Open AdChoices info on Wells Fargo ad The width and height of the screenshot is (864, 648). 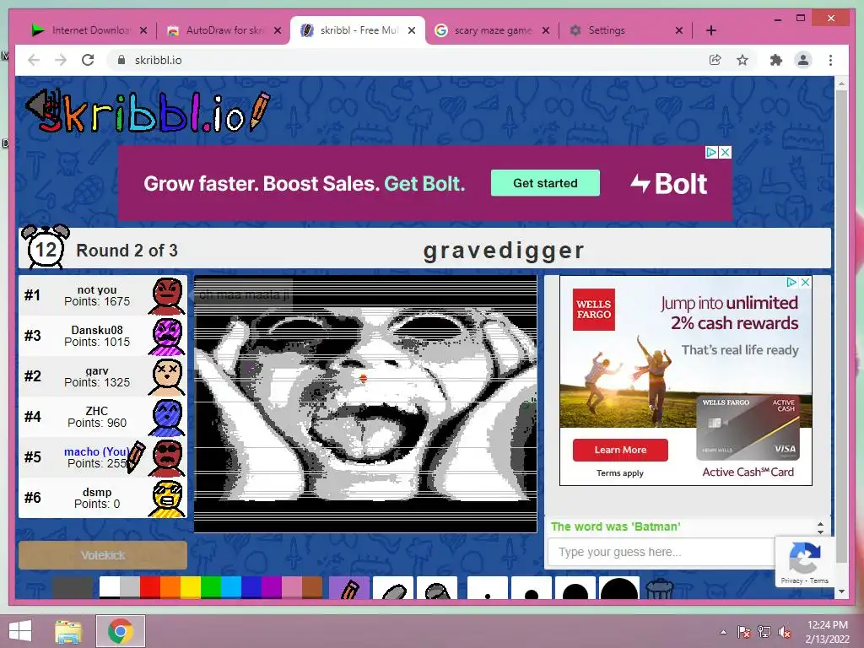(x=792, y=282)
